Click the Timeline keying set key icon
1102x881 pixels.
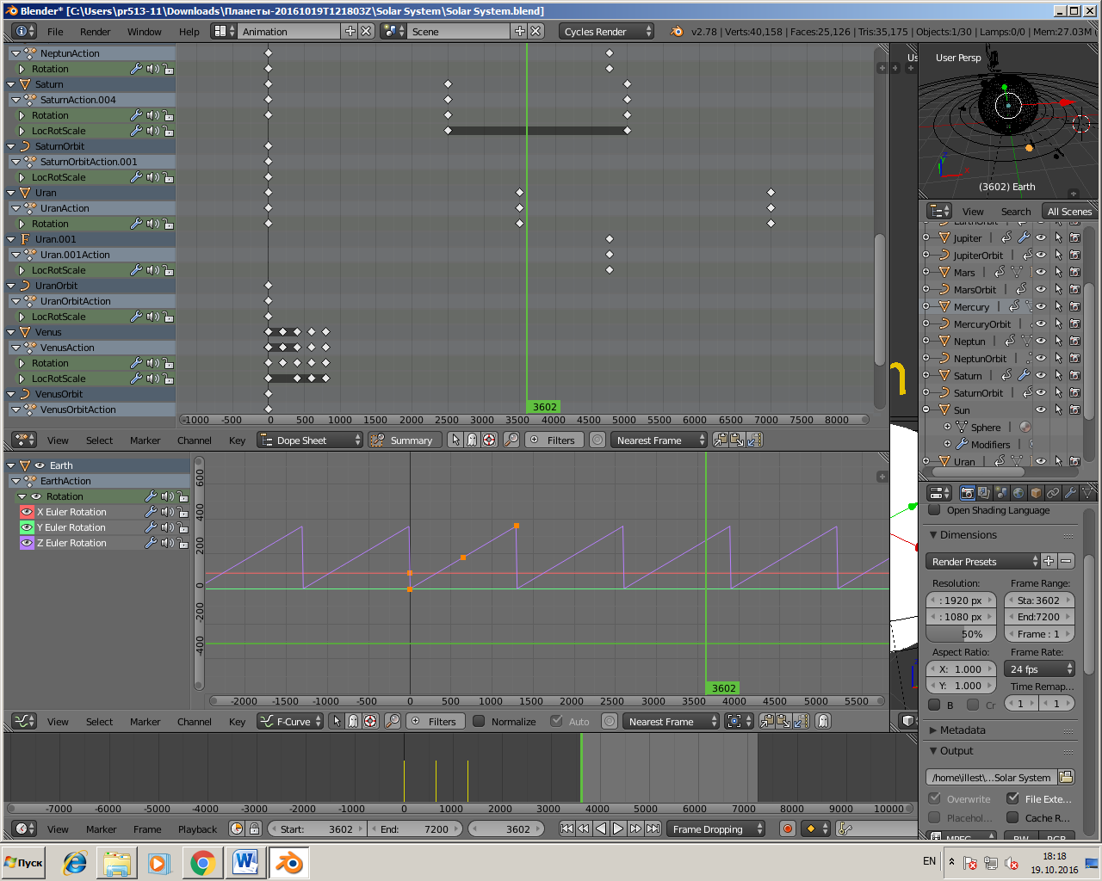pos(844,829)
